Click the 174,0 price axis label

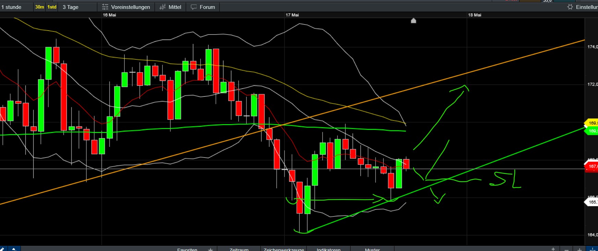593,47
